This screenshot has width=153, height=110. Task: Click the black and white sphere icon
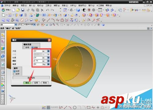click(x=84, y=10)
